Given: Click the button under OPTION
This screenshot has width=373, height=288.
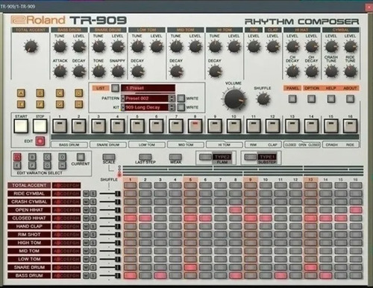Looking at the screenshot, I should (311, 99).
